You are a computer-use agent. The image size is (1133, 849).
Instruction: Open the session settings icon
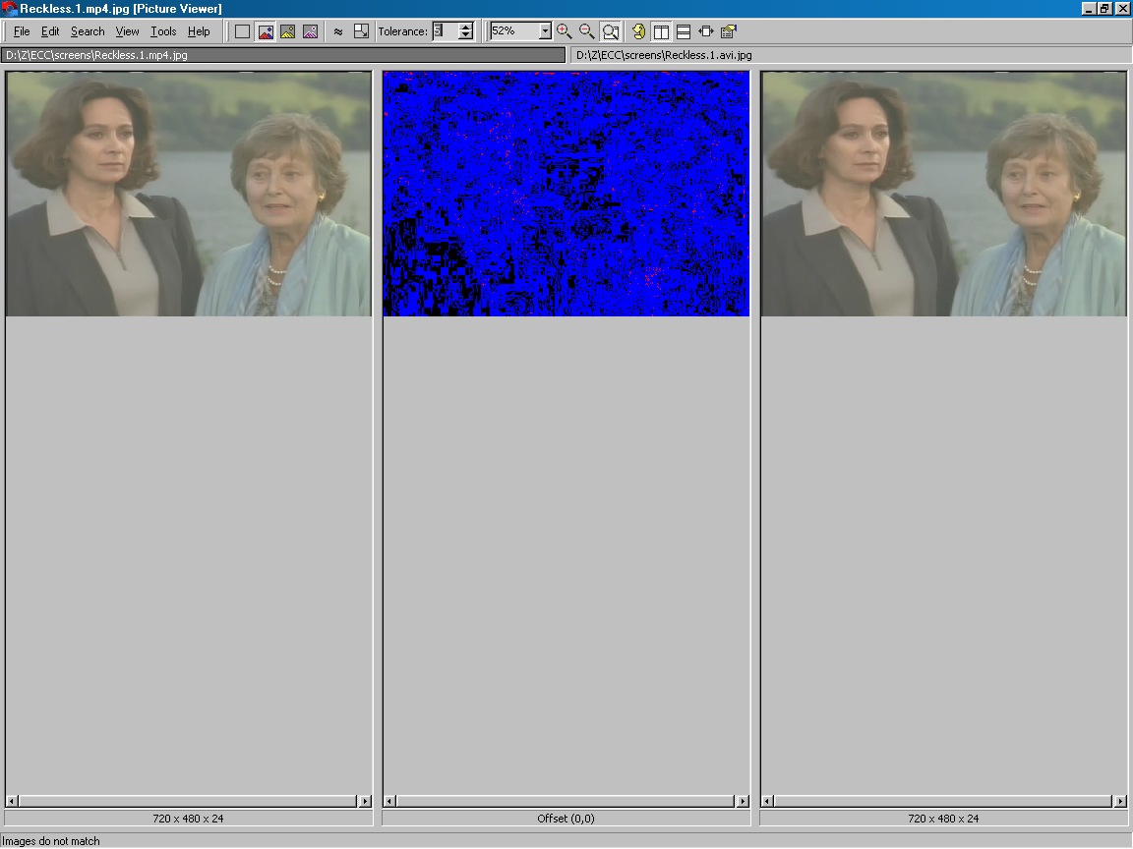729,31
